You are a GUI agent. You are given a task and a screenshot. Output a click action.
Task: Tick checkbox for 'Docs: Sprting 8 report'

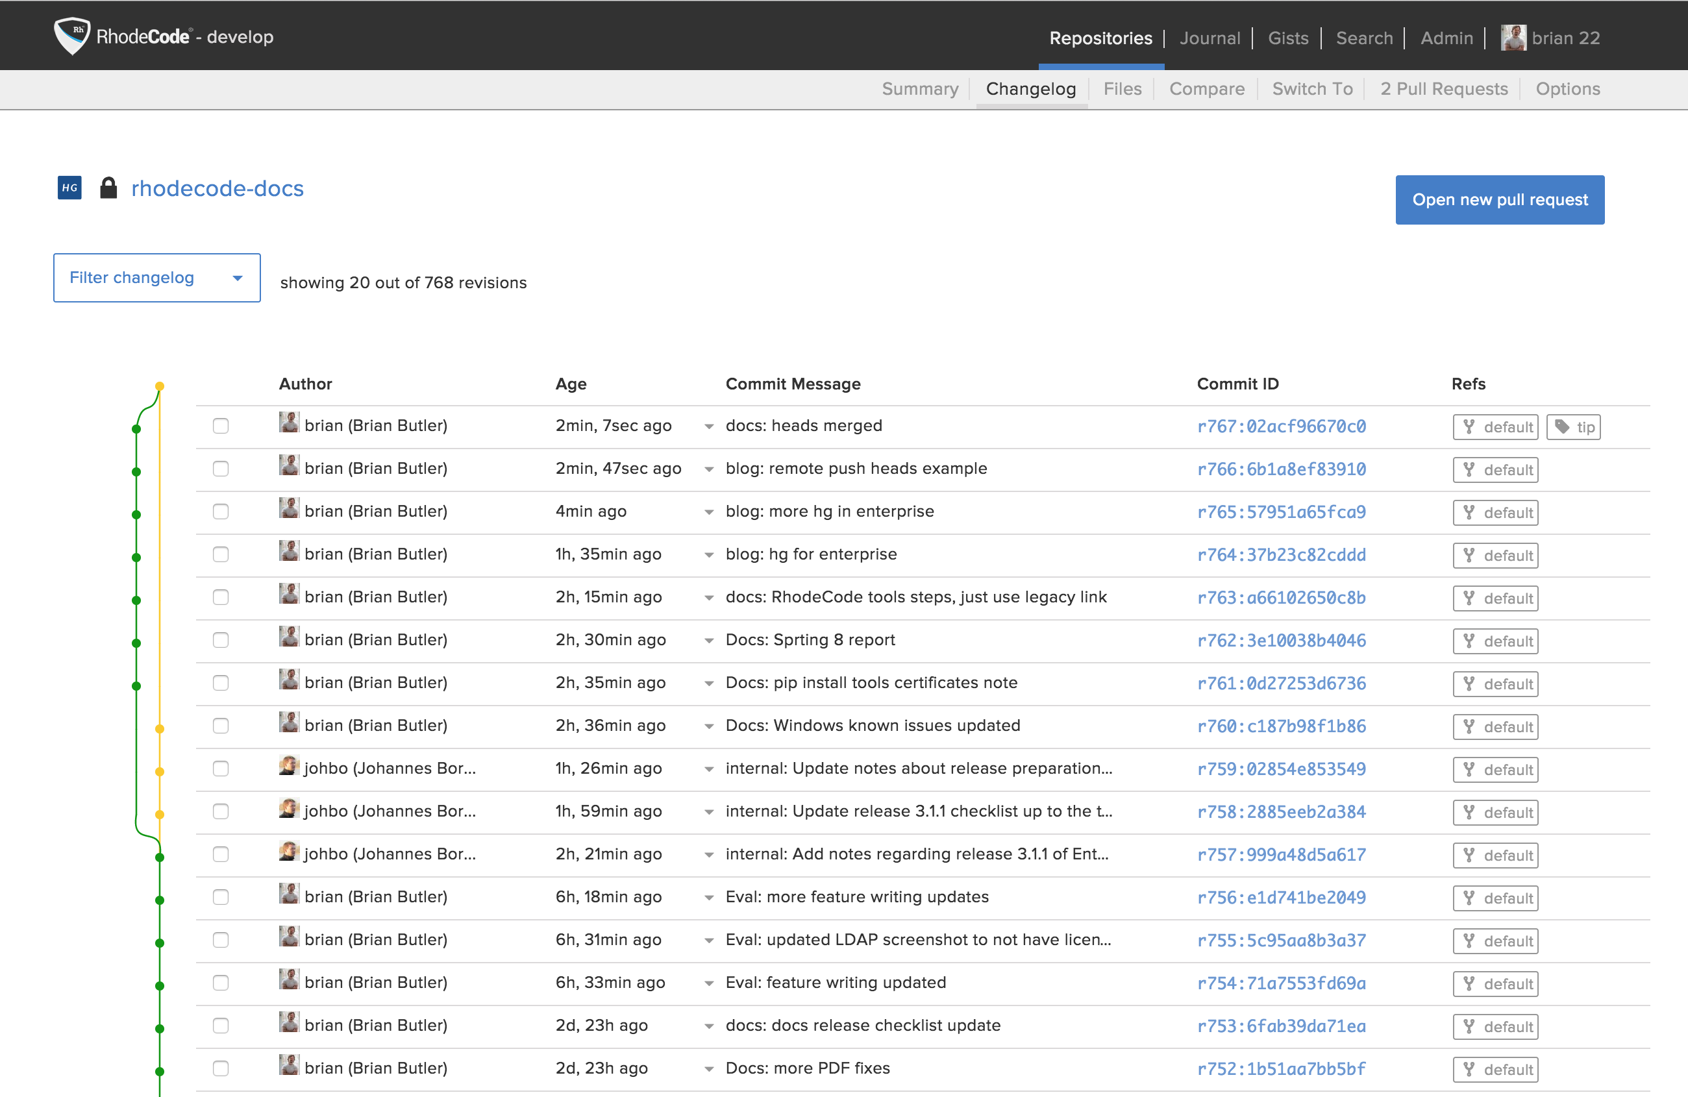[221, 640]
